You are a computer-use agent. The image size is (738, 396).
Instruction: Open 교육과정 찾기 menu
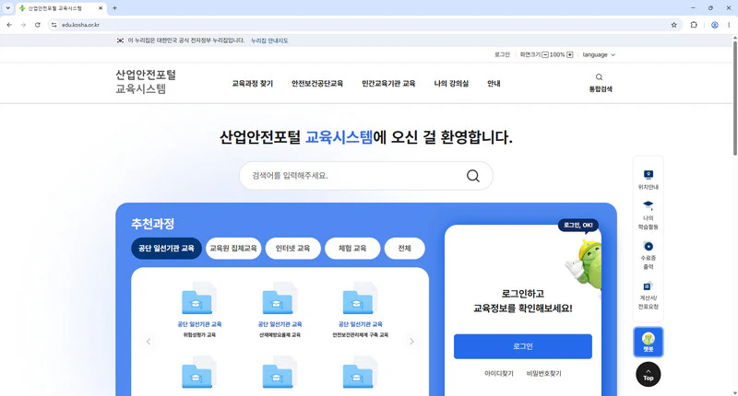point(252,84)
